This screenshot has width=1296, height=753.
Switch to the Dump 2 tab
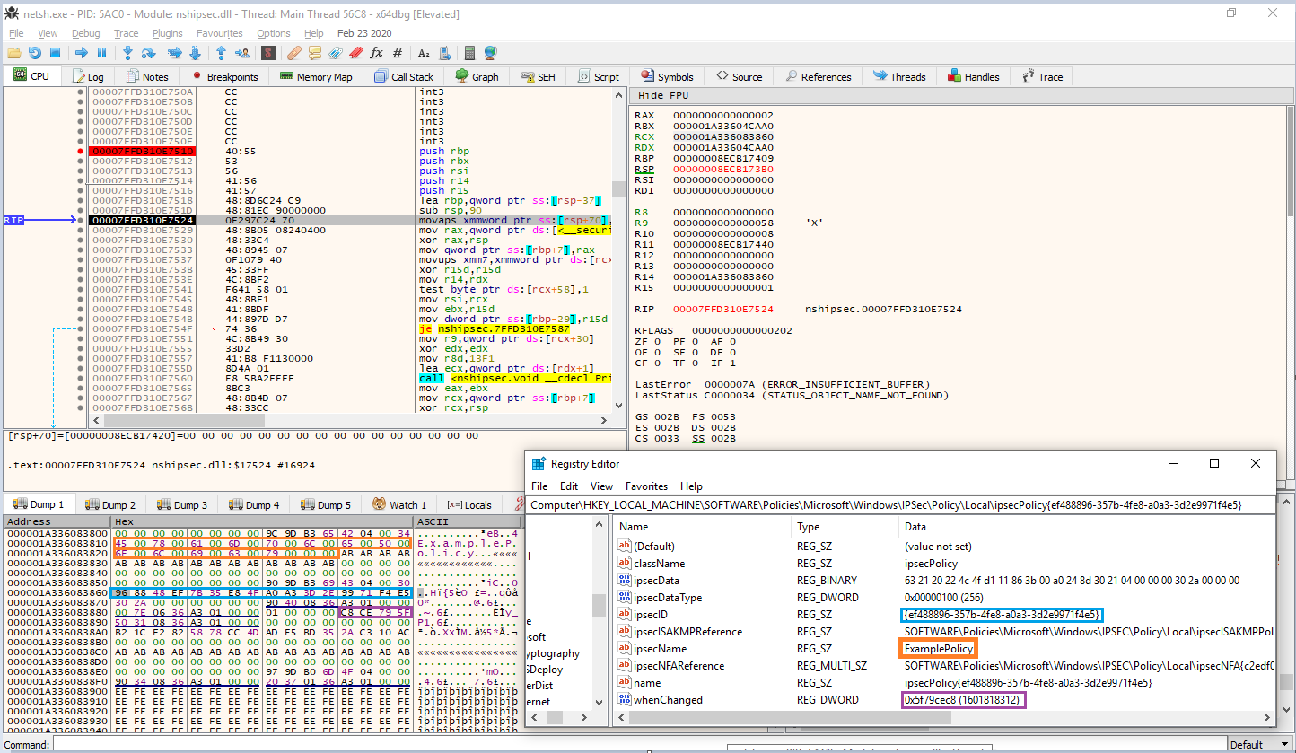pos(111,505)
